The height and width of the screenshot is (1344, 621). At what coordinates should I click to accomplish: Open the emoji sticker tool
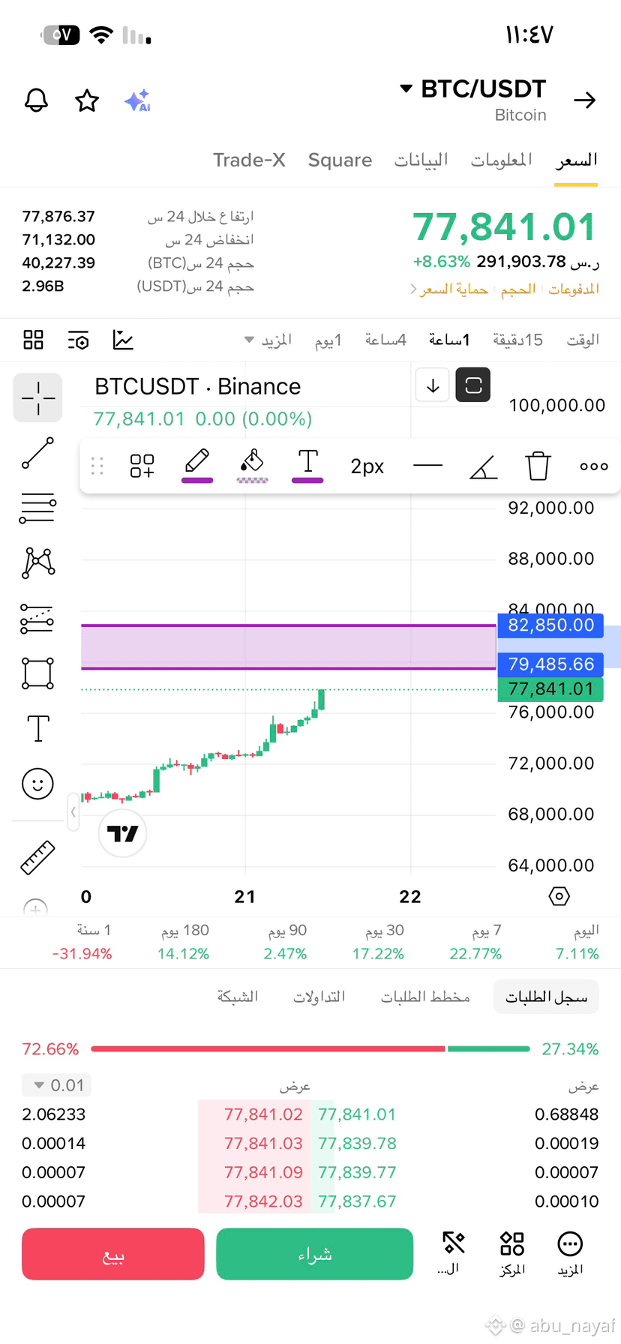[37, 784]
